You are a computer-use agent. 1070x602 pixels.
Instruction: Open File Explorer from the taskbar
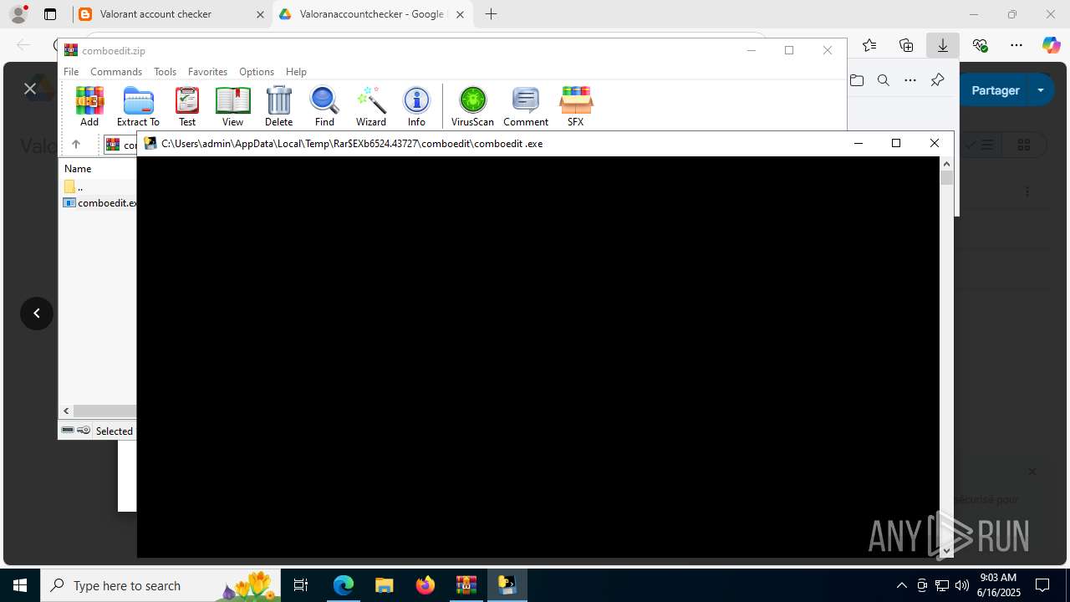tap(384, 585)
